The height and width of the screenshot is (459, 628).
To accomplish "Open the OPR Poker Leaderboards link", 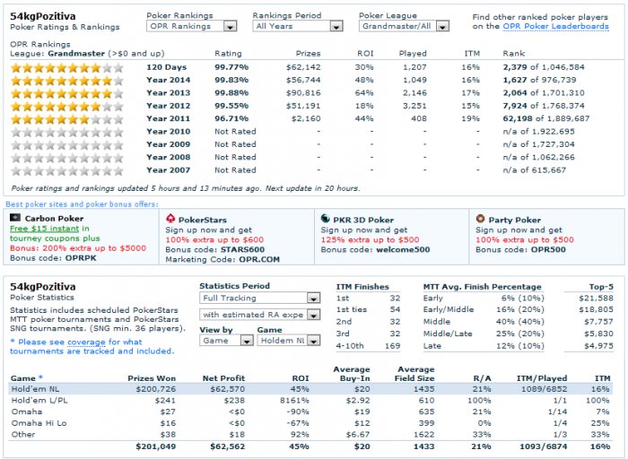I will 555,26.
